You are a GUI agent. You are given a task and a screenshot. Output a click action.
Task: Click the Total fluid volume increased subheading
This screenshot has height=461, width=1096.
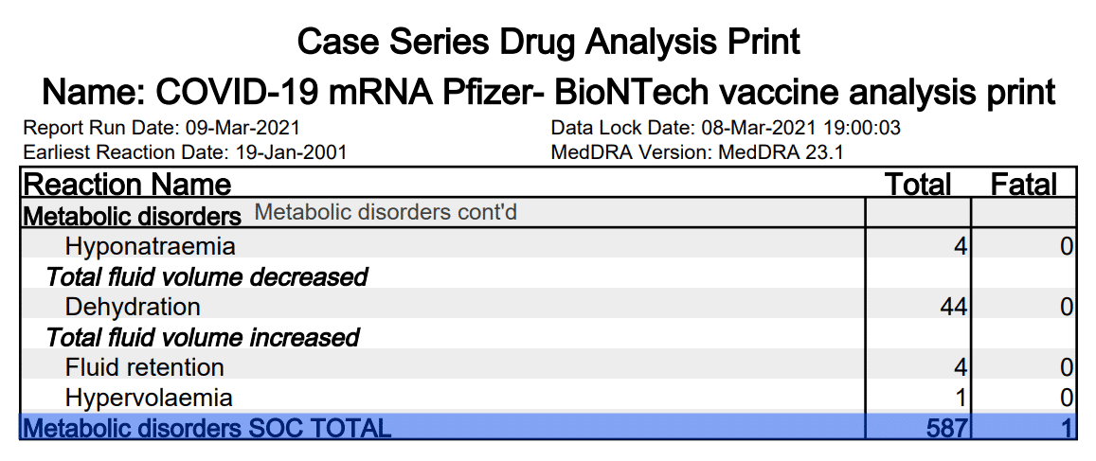203,337
